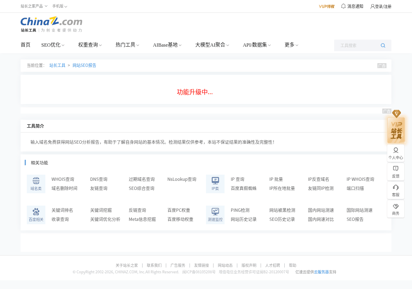412x289 pixels.
Task: Expand the AIBase基地 menu
Action: coord(167,45)
